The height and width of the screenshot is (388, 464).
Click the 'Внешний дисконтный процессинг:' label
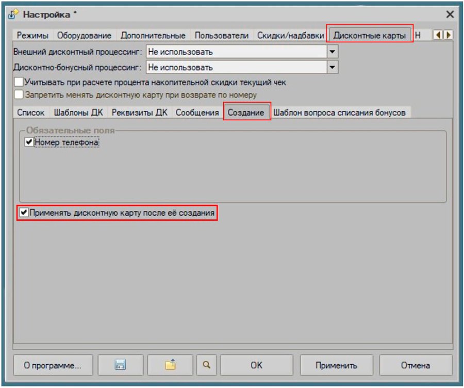[x=78, y=52]
